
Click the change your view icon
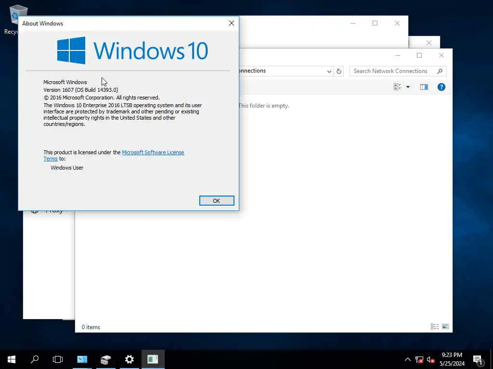tap(397, 87)
